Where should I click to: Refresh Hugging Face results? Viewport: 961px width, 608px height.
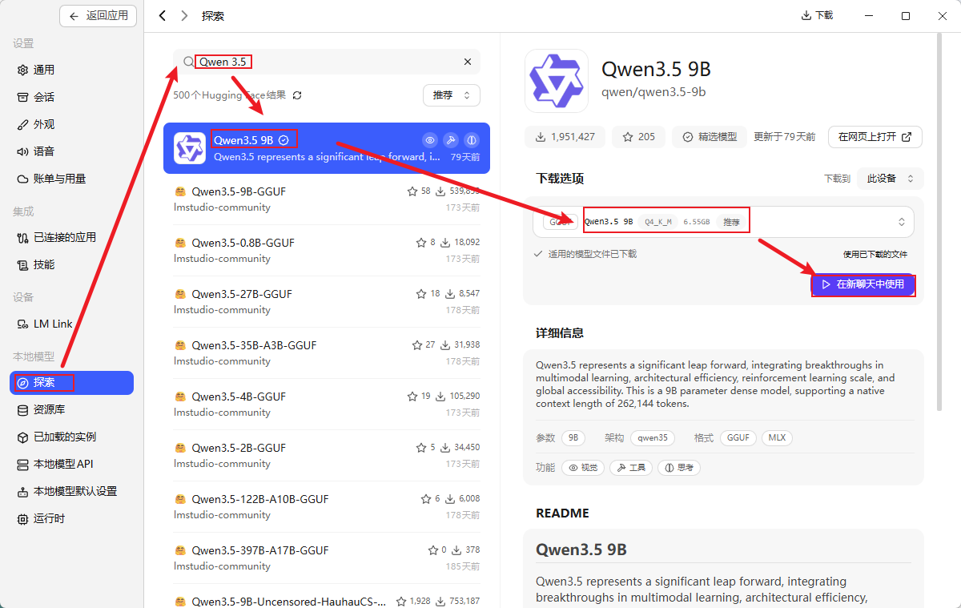(297, 95)
